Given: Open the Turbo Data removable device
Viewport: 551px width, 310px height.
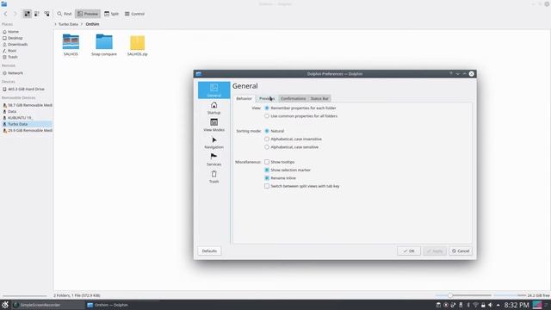Looking at the screenshot, I should click(x=27, y=124).
